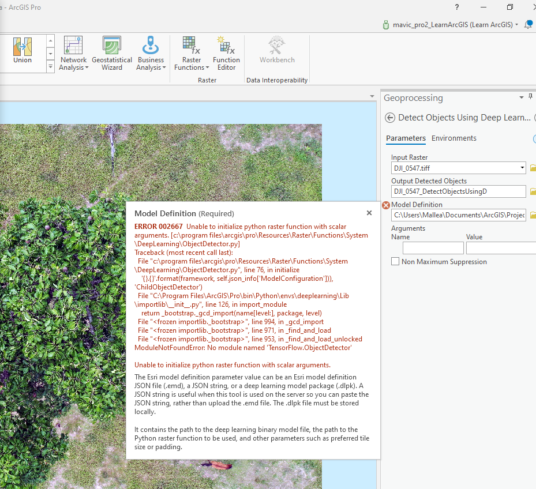Image resolution: width=536 pixels, height=489 pixels.
Task: Browse for Output Detected Objects location
Action: pyautogui.click(x=533, y=191)
